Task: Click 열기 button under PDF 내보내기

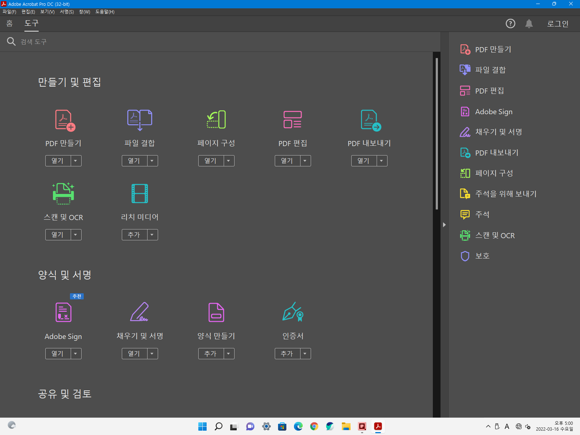Action: [364, 161]
